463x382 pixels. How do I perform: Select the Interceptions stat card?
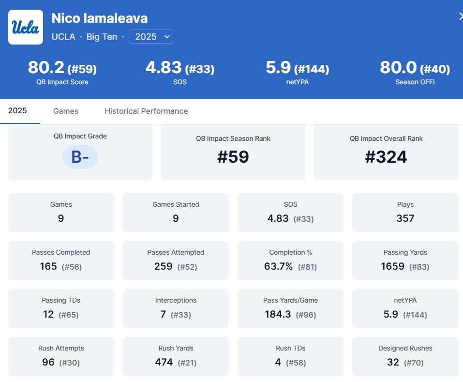176,308
